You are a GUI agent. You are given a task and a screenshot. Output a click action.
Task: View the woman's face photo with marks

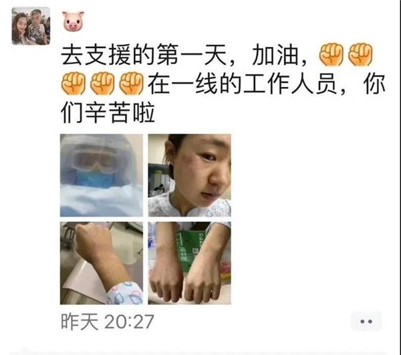pos(190,175)
